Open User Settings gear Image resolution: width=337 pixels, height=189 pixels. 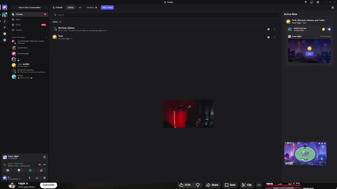pyautogui.click(x=44, y=178)
